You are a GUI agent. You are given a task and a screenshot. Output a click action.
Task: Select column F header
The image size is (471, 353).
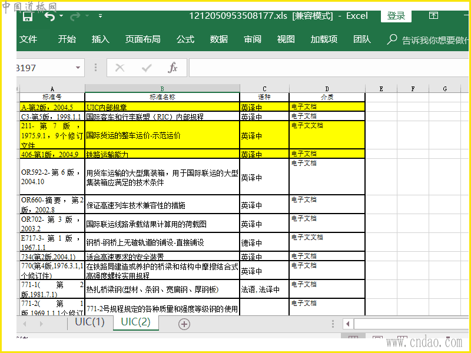pyautogui.click(x=413, y=89)
